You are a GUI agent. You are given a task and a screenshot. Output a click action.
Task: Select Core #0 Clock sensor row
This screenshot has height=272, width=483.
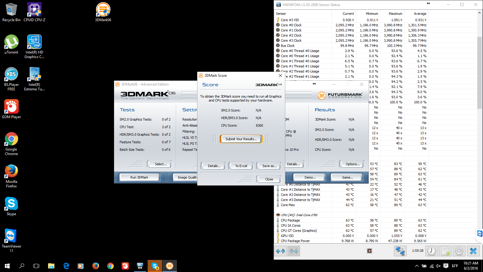pyautogui.click(x=351, y=25)
